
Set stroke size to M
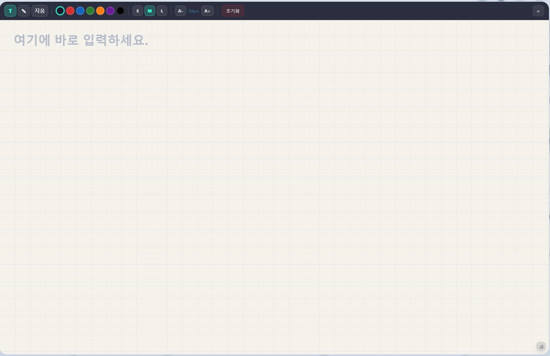[x=150, y=11]
